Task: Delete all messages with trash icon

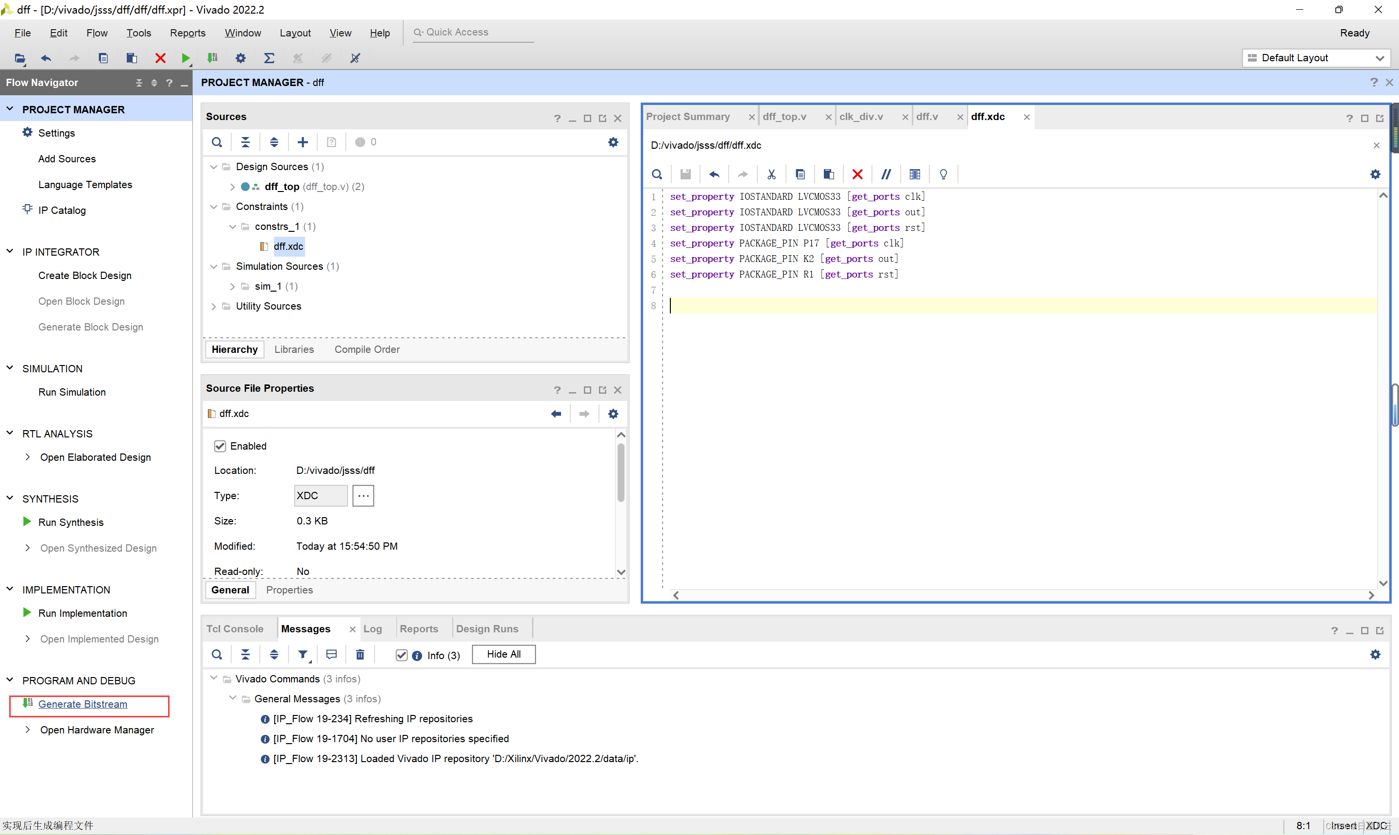Action: click(360, 654)
